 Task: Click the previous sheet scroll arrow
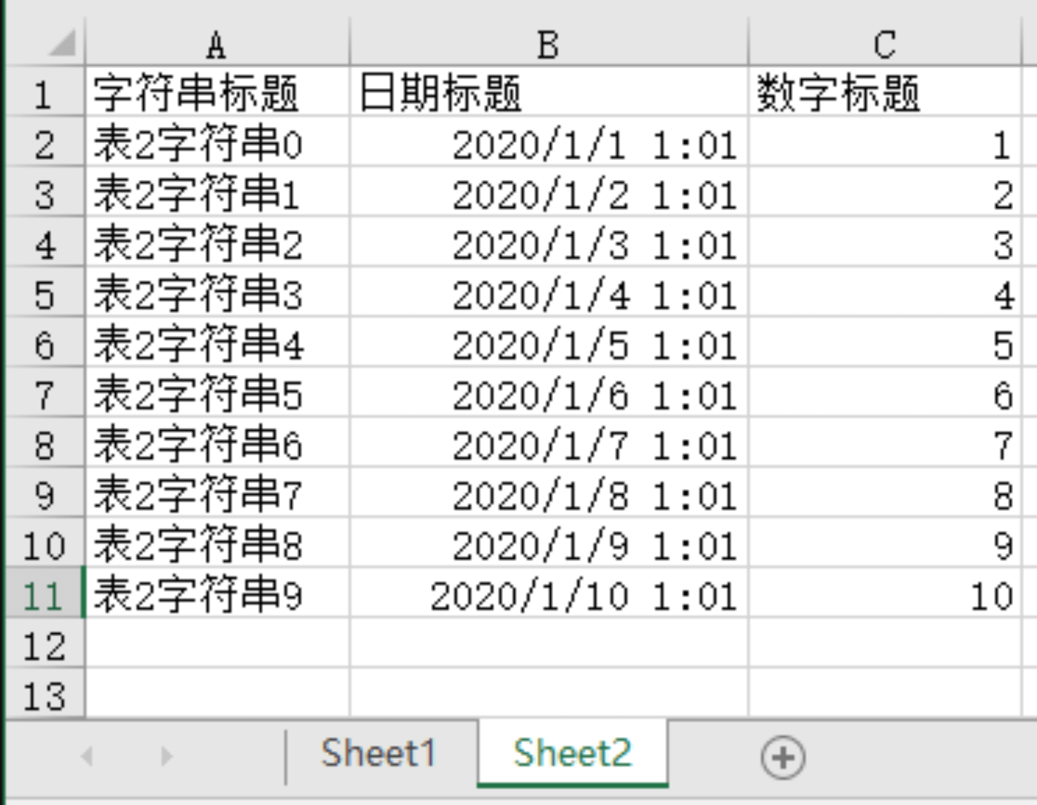point(87,756)
